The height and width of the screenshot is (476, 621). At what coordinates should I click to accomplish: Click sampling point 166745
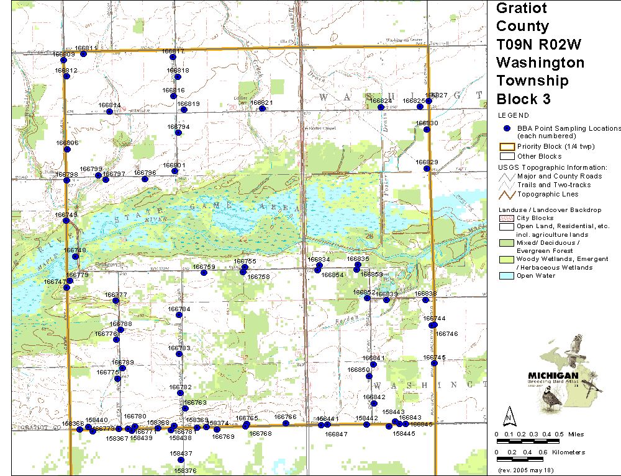pos(435,363)
